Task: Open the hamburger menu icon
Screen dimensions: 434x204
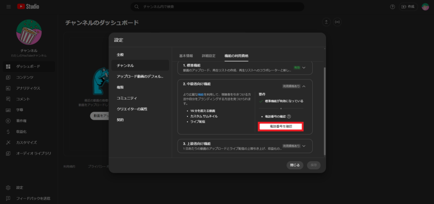Action: (8, 7)
